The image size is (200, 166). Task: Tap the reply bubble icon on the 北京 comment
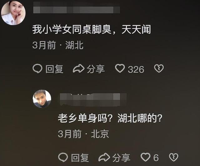point(63,157)
